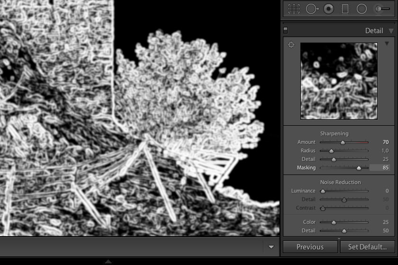The height and width of the screenshot is (265, 398).
Task: Select the Crop Overlay tool
Action: pyautogui.click(x=294, y=9)
